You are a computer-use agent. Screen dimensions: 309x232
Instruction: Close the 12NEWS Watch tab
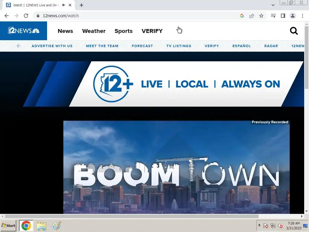coord(70,5)
